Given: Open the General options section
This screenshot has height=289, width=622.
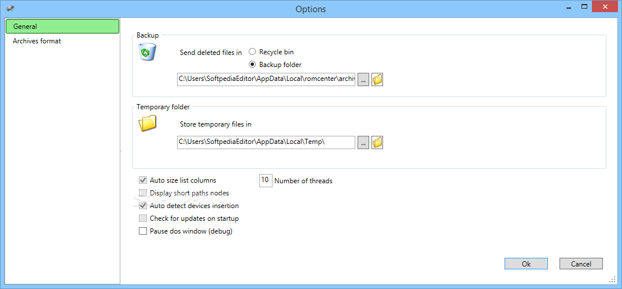Looking at the screenshot, I should point(62,27).
